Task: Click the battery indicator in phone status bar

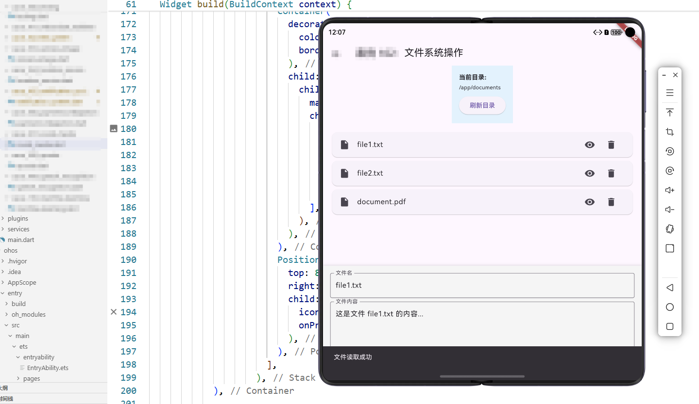Action: pos(616,32)
